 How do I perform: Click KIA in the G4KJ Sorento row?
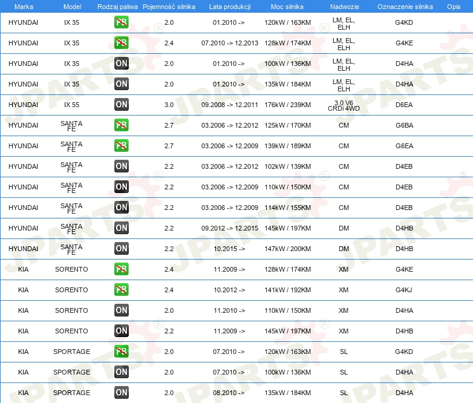point(23,290)
